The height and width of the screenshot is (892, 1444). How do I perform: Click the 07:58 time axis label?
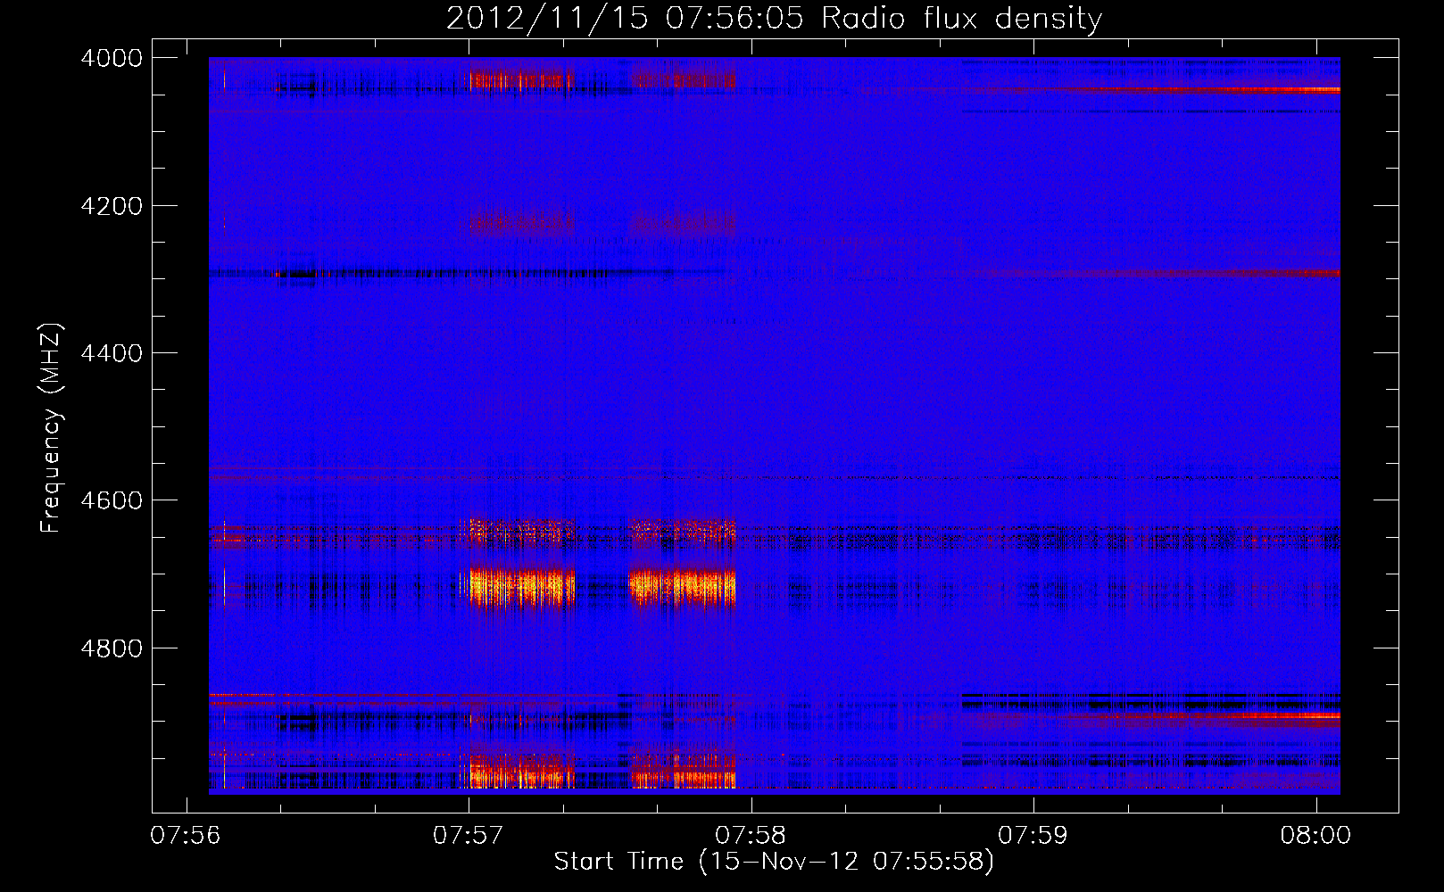[x=751, y=836]
